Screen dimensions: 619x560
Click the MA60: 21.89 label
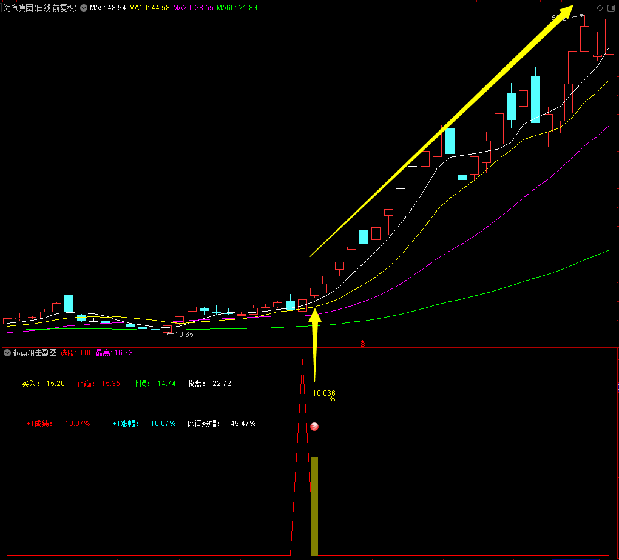point(237,8)
